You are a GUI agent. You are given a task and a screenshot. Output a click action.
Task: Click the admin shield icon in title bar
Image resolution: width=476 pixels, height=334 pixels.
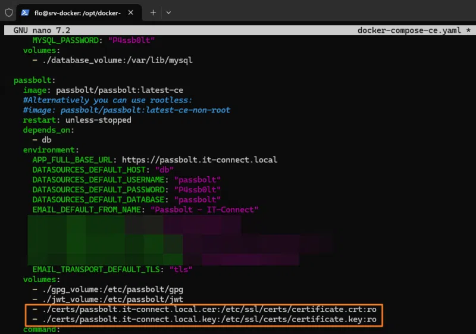(8, 13)
